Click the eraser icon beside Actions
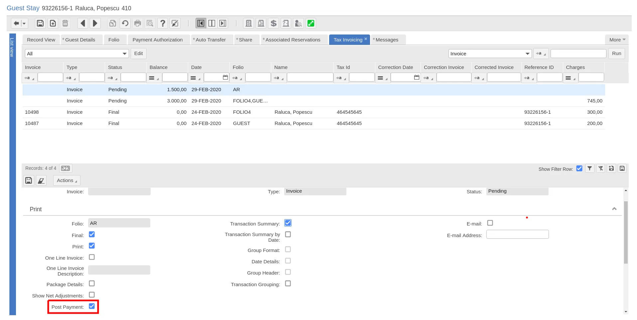 (x=41, y=180)
